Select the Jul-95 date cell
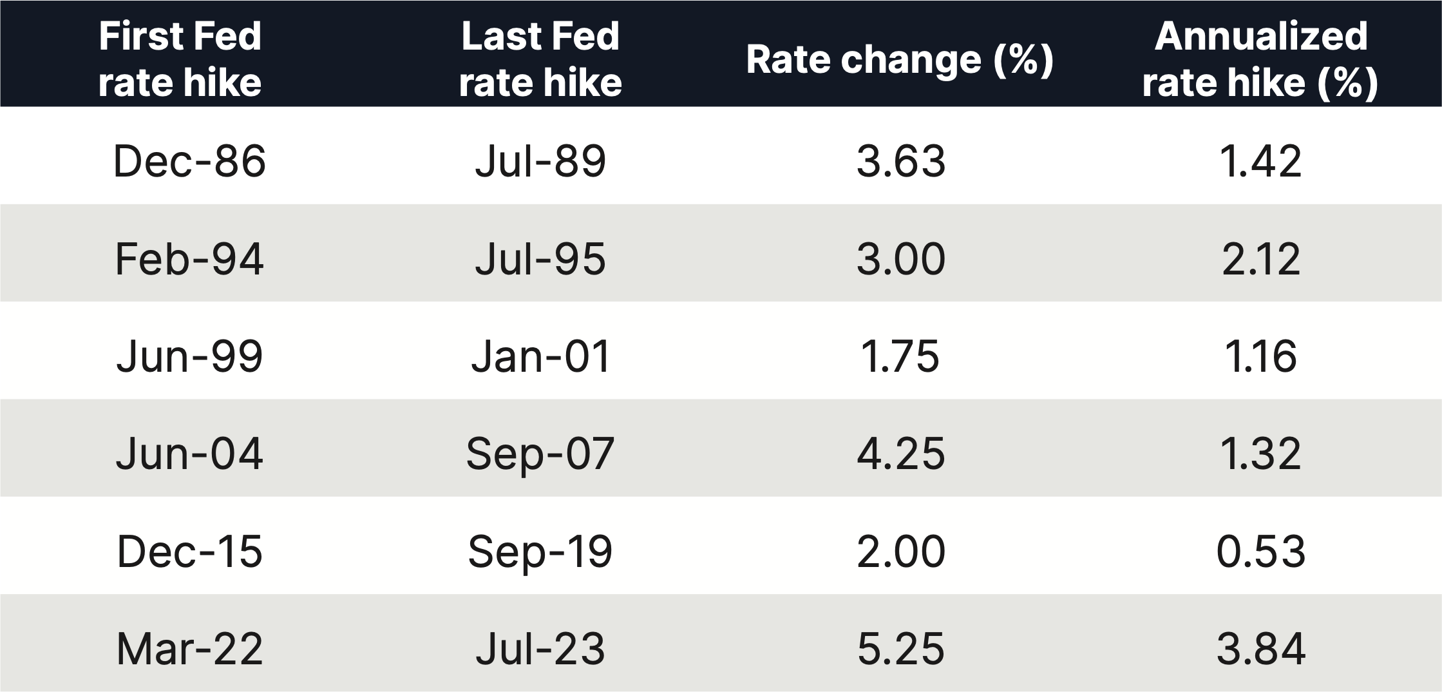 pos(540,259)
